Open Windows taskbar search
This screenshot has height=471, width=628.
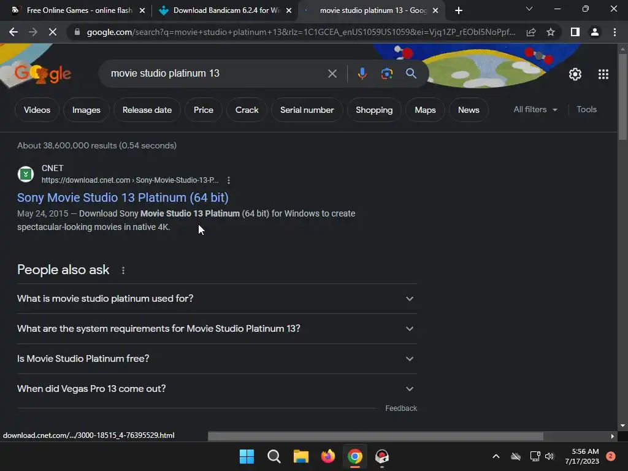274,456
